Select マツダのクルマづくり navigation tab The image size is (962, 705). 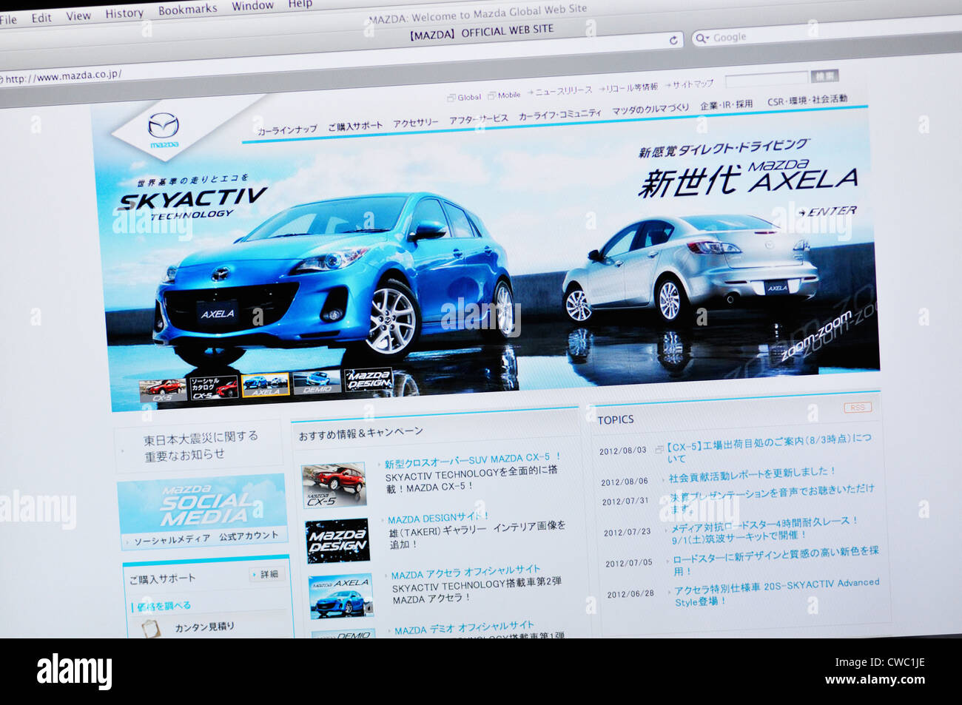pyautogui.click(x=650, y=109)
